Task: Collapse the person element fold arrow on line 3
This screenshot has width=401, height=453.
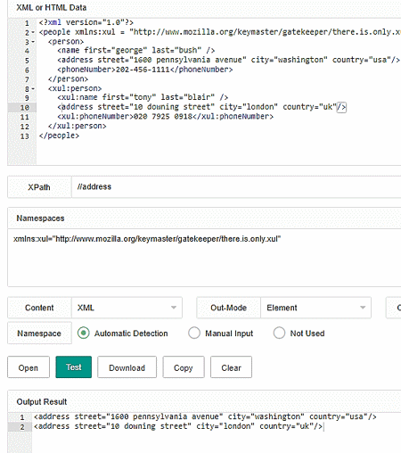Action: point(33,42)
